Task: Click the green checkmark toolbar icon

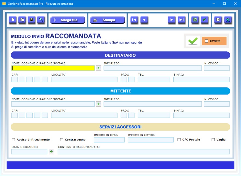Action: [x=204, y=20]
